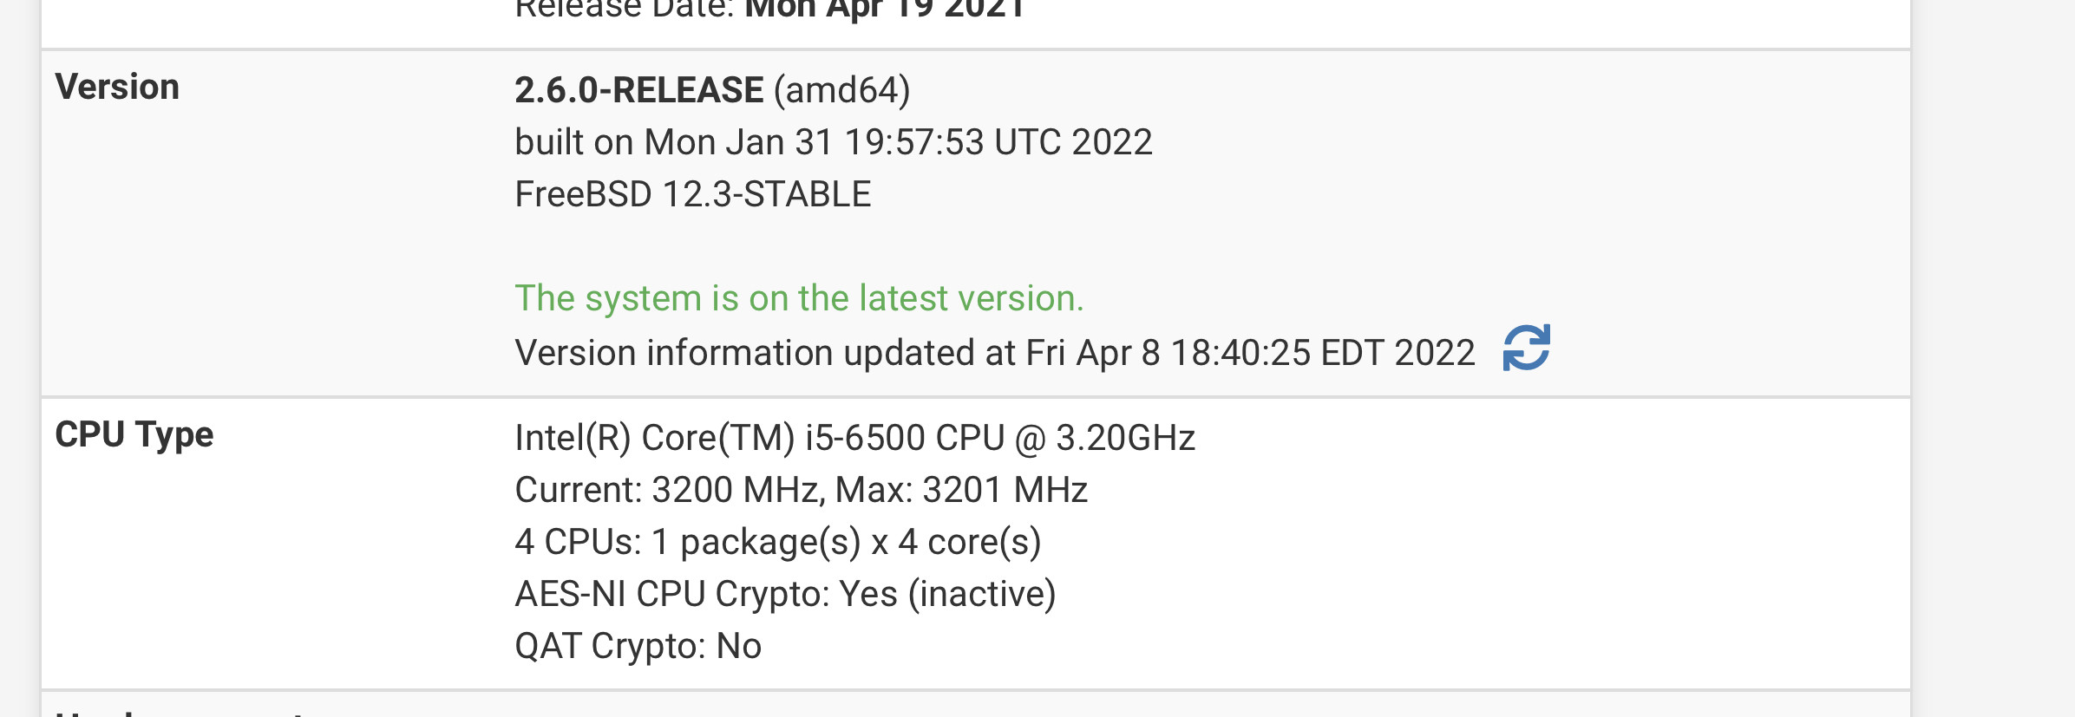Image resolution: width=2075 pixels, height=717 pixels.
Task: Click the "Version" row label
Action: [x=117, y=88]
